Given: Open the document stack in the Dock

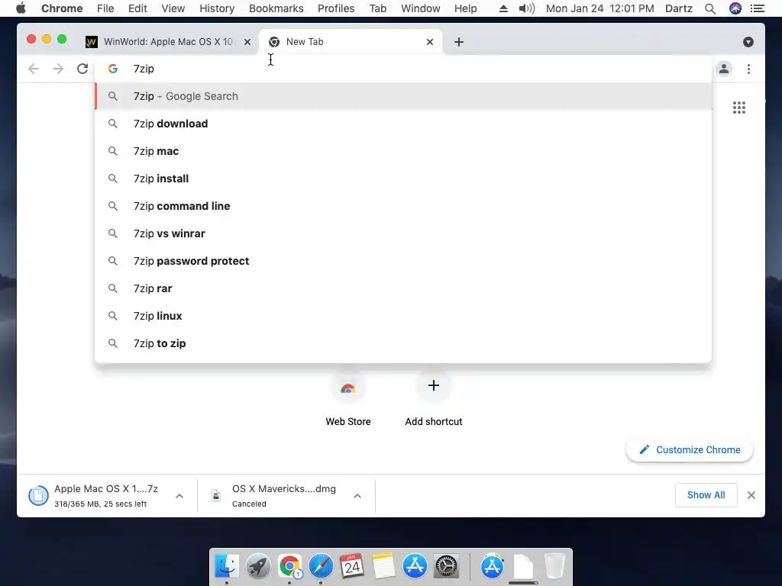Looking at the screenshot, I should click(523, 567).
